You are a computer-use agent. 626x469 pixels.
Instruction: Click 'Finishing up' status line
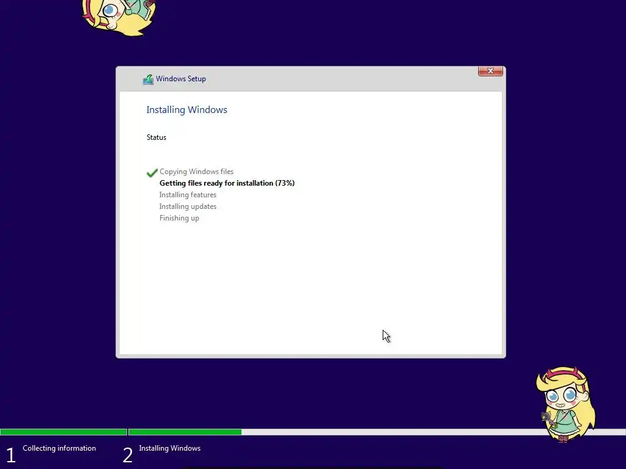[x=179, y=218]
